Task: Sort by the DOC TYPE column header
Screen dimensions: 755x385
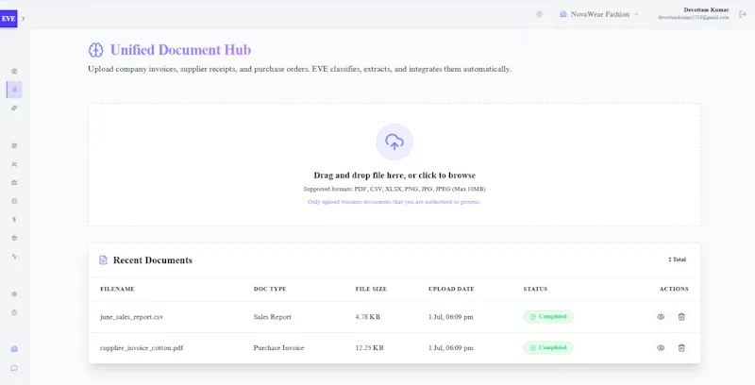Action: pos(270,289)
